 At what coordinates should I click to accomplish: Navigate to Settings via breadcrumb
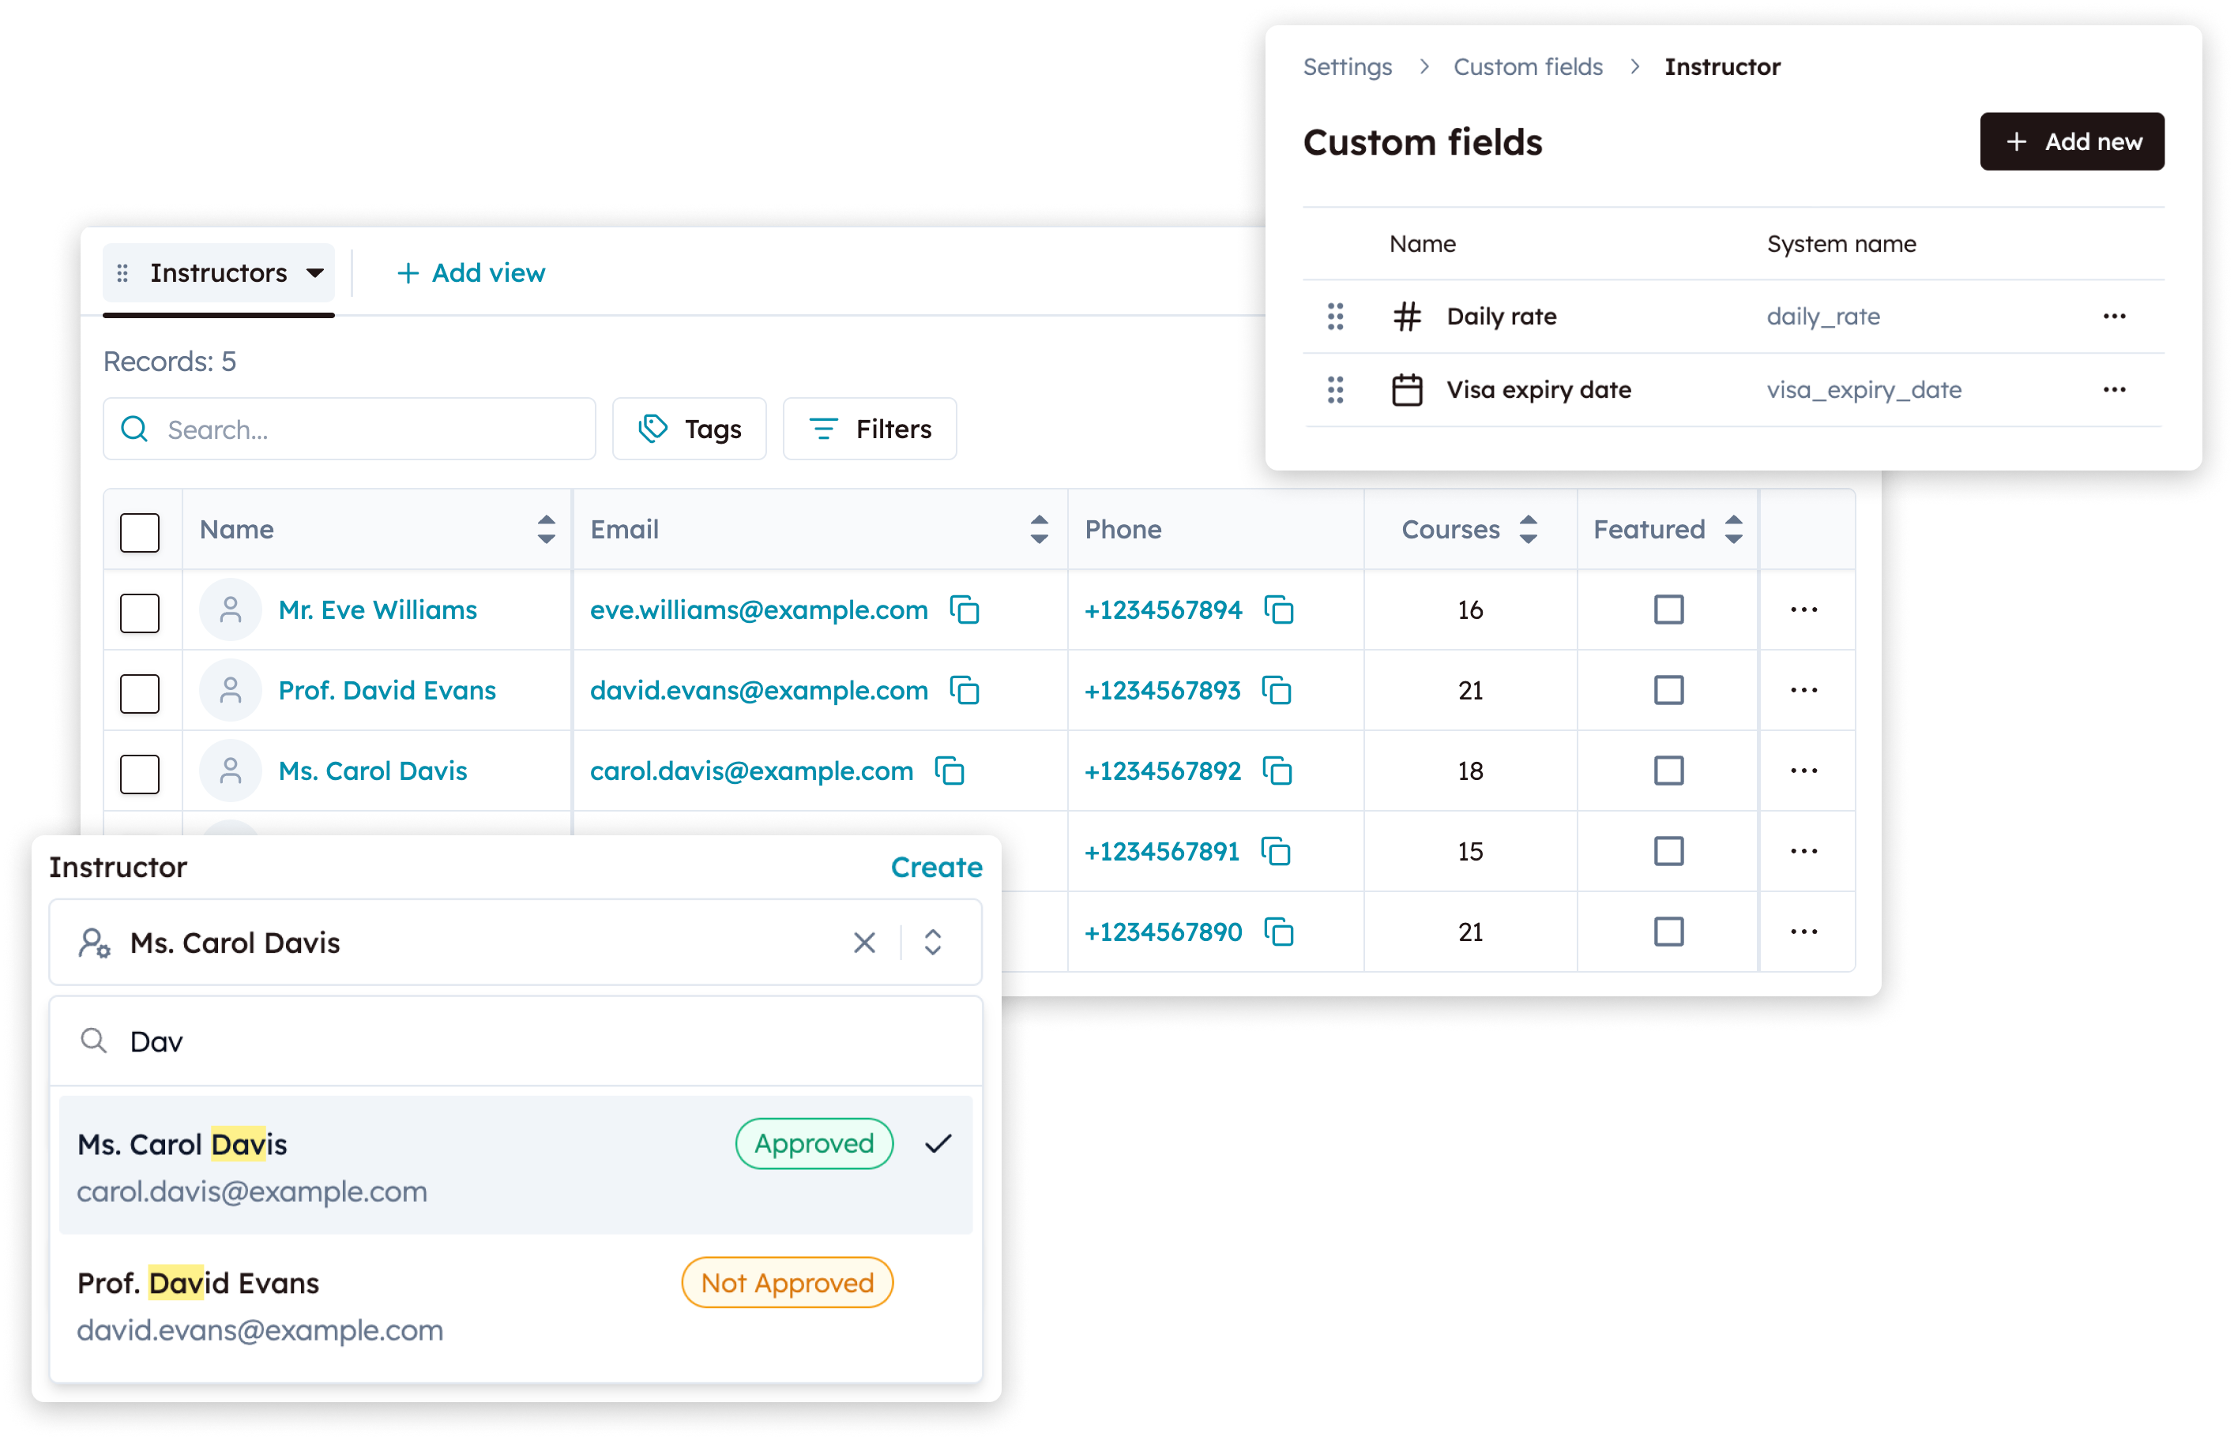pyautogui.click(x=1347, y=66)
